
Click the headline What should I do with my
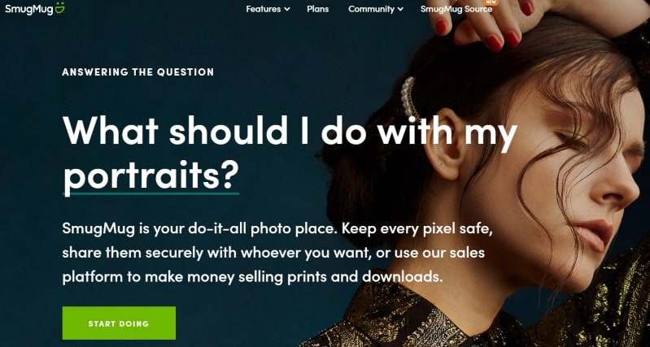(x=290, y=131)
